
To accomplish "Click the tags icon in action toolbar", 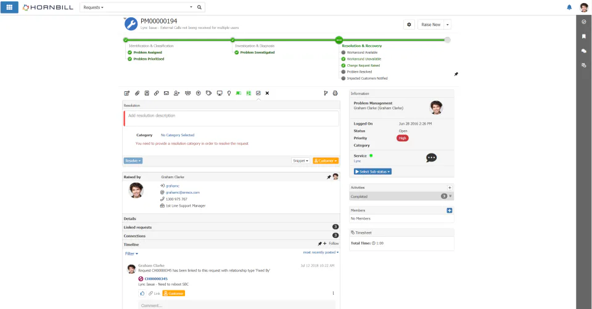I will (209, 93).
